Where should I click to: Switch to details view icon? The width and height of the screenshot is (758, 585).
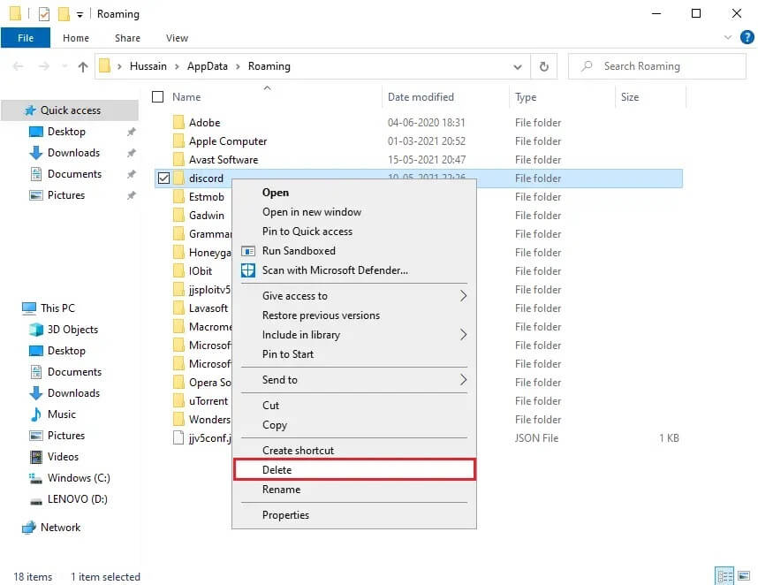(724, 576)
